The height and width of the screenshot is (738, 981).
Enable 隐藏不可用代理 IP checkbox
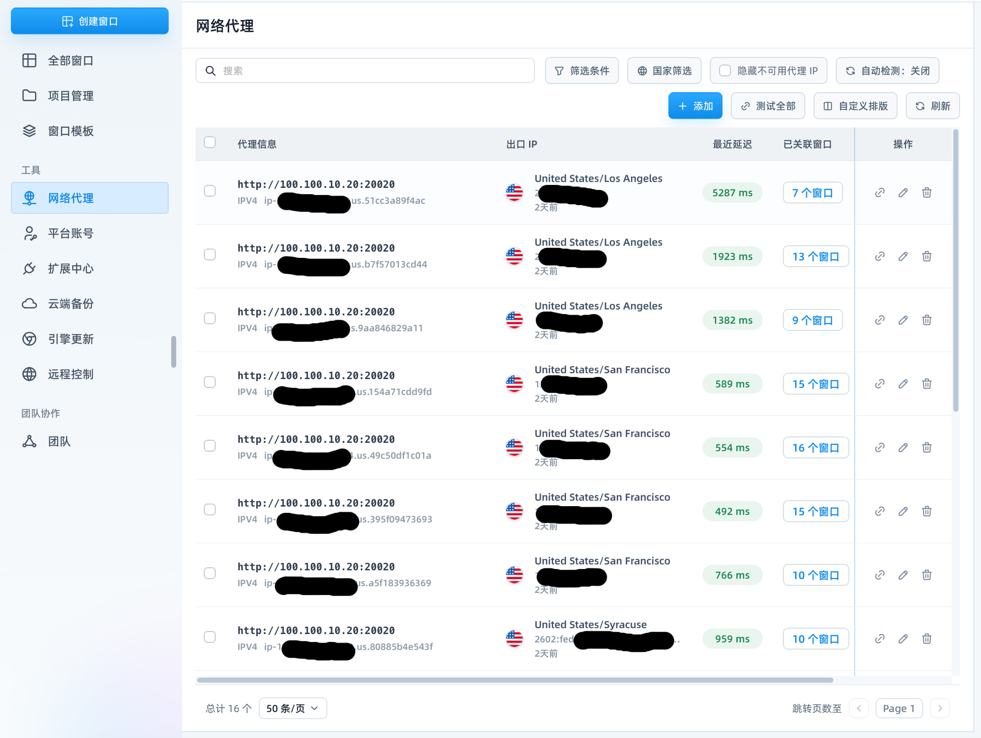[725, 70]
